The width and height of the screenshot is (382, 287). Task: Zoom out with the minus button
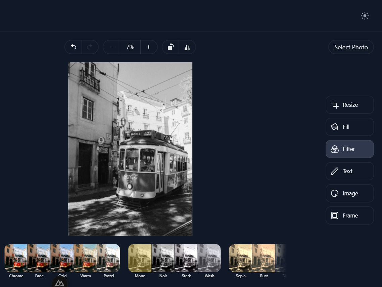tap(112, 47)
